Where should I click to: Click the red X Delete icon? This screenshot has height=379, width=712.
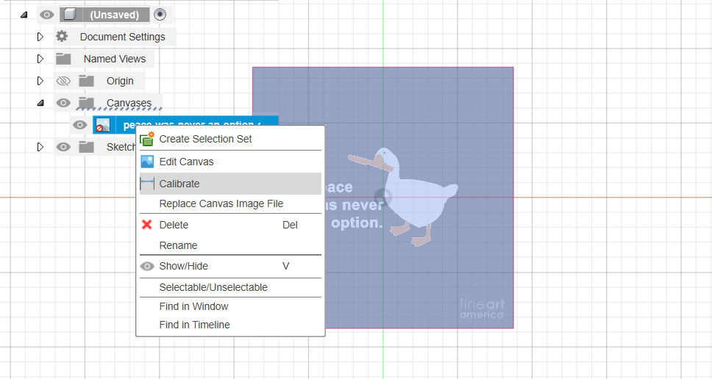click(146, 225)
